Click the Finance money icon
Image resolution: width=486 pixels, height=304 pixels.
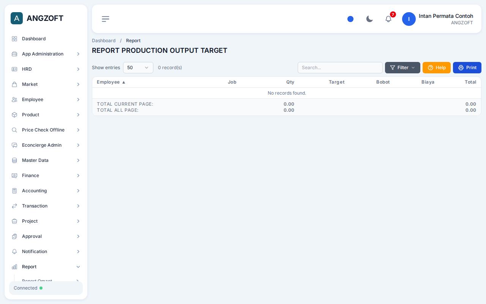click(14, 176)
